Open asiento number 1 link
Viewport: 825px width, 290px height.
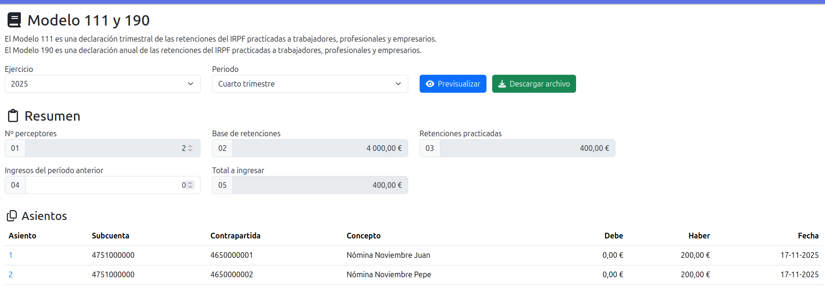click(10, 255)
